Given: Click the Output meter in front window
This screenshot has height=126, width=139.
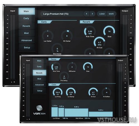Looking at the screenshot, I should (x=120, y=90).
